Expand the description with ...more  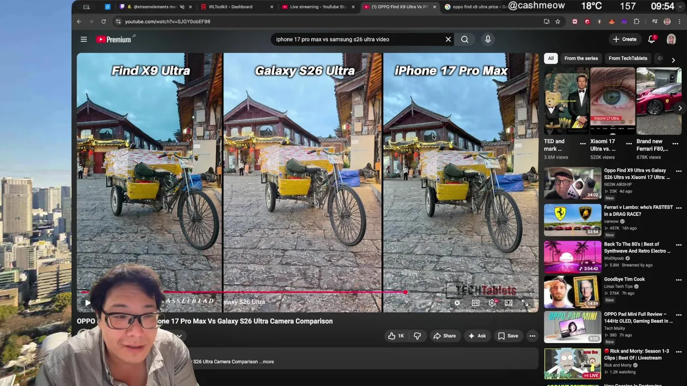coord(267,361)
